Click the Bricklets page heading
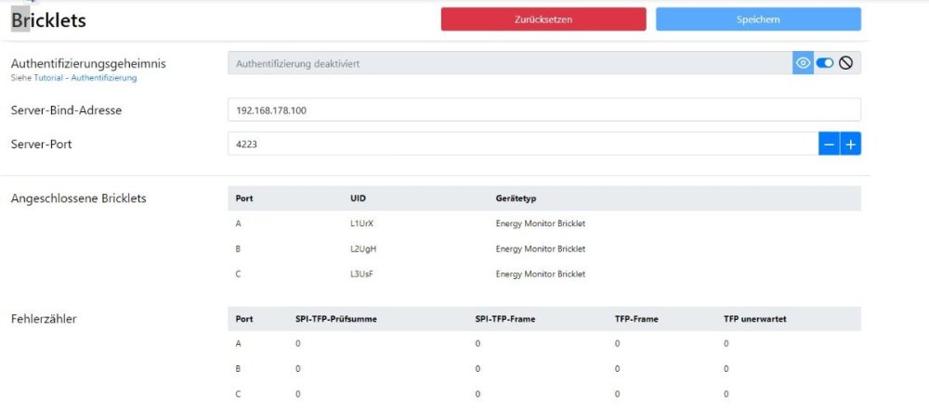The image size is (929, 408). click(x=48, y=19)
